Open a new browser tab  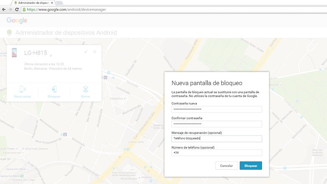pyautogui.click(x=59, y=3)
